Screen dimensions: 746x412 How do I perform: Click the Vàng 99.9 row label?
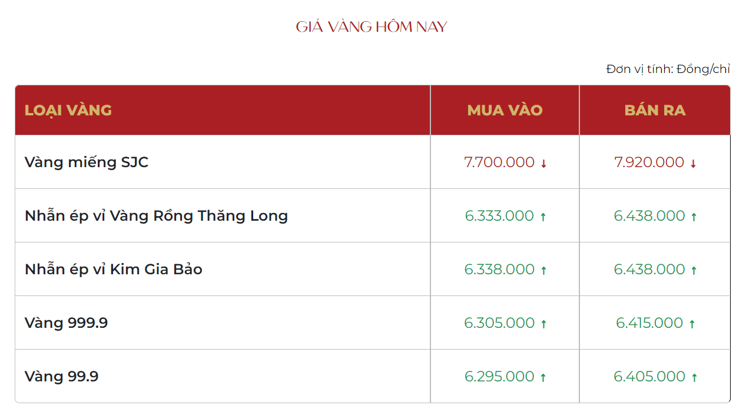(x=61, y=376)
